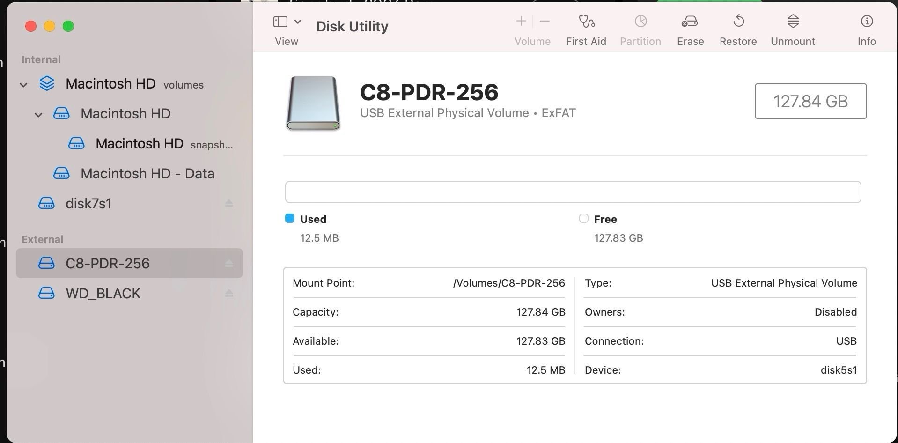Select the WD_BLACK volume
The image size is (898, 443).
click(103, 293)
